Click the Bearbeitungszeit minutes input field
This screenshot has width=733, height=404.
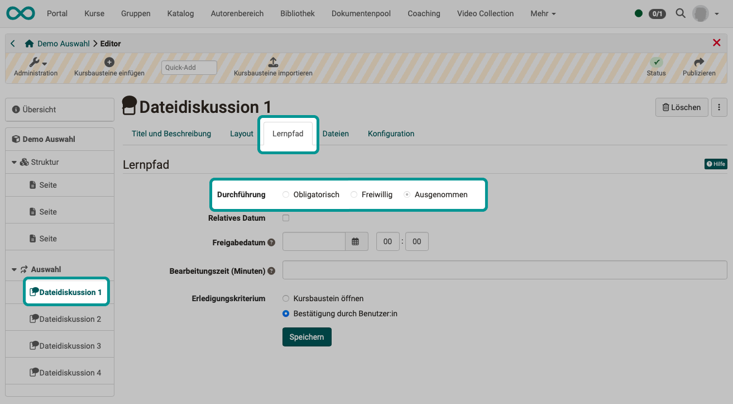(x=502, y=270)
